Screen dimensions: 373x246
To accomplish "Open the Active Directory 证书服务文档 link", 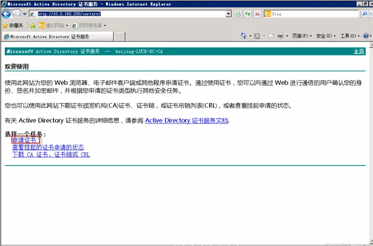I will pos(186,120).
